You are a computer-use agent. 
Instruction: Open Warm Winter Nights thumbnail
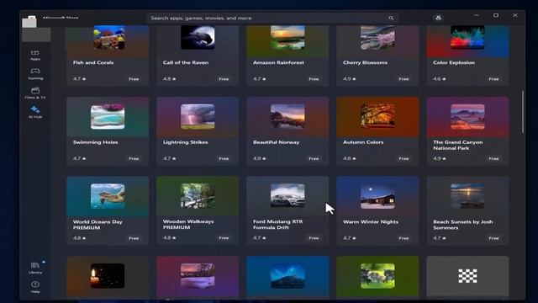[377, 196]
